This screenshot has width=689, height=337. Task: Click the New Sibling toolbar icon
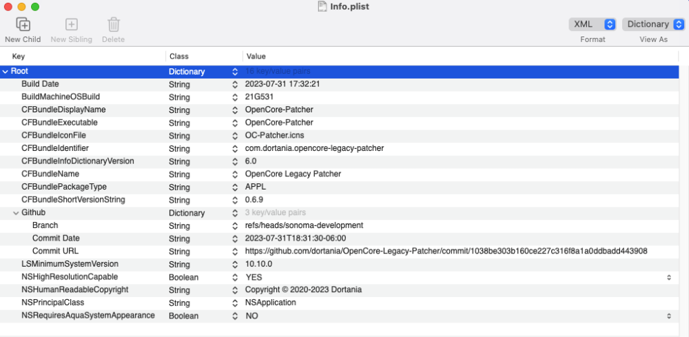pos(71,24)
